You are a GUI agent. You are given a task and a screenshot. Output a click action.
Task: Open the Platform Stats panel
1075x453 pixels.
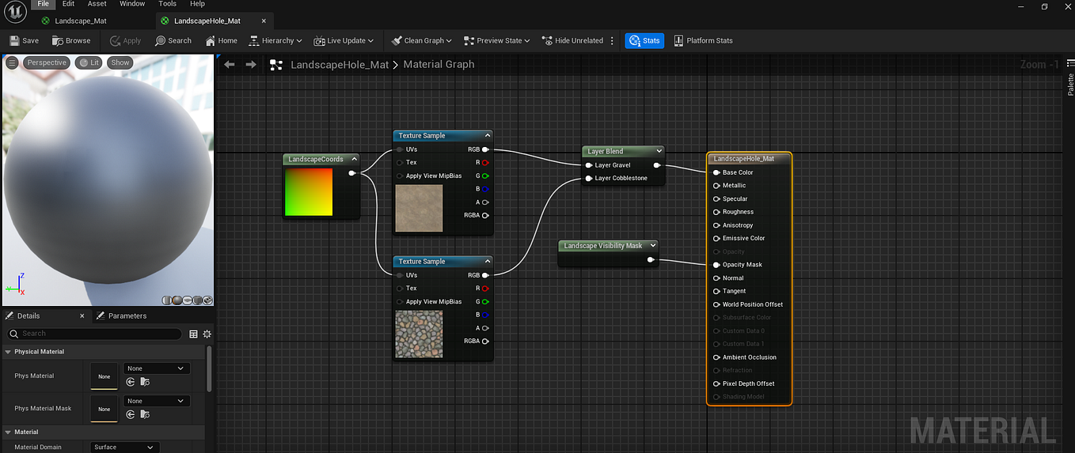pyautogui.click(x=702, y=40)
